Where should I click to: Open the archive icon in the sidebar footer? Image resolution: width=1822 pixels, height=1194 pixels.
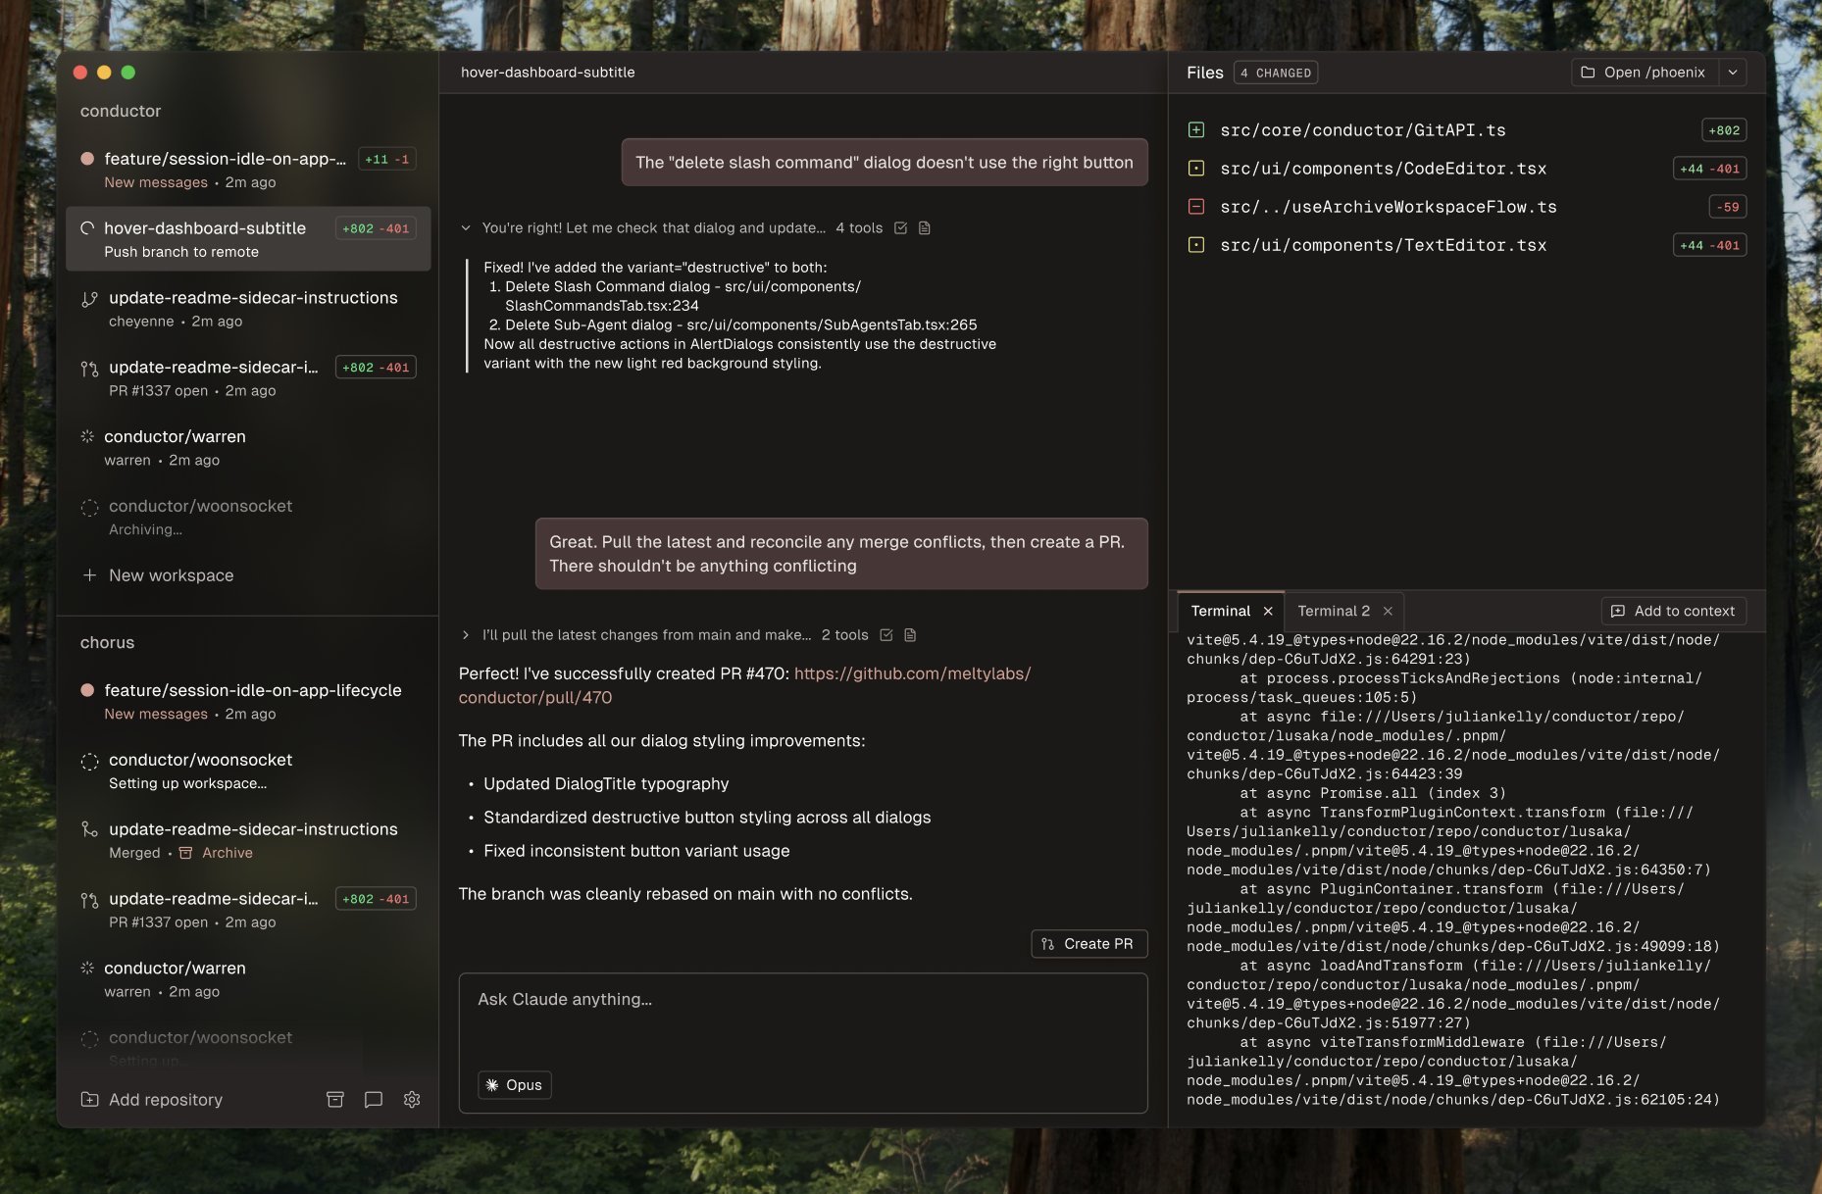(334, 1099)
